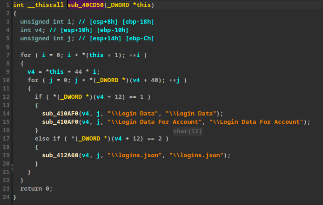Select the last "\\Login Data For Account" argument

click(256, 122)
